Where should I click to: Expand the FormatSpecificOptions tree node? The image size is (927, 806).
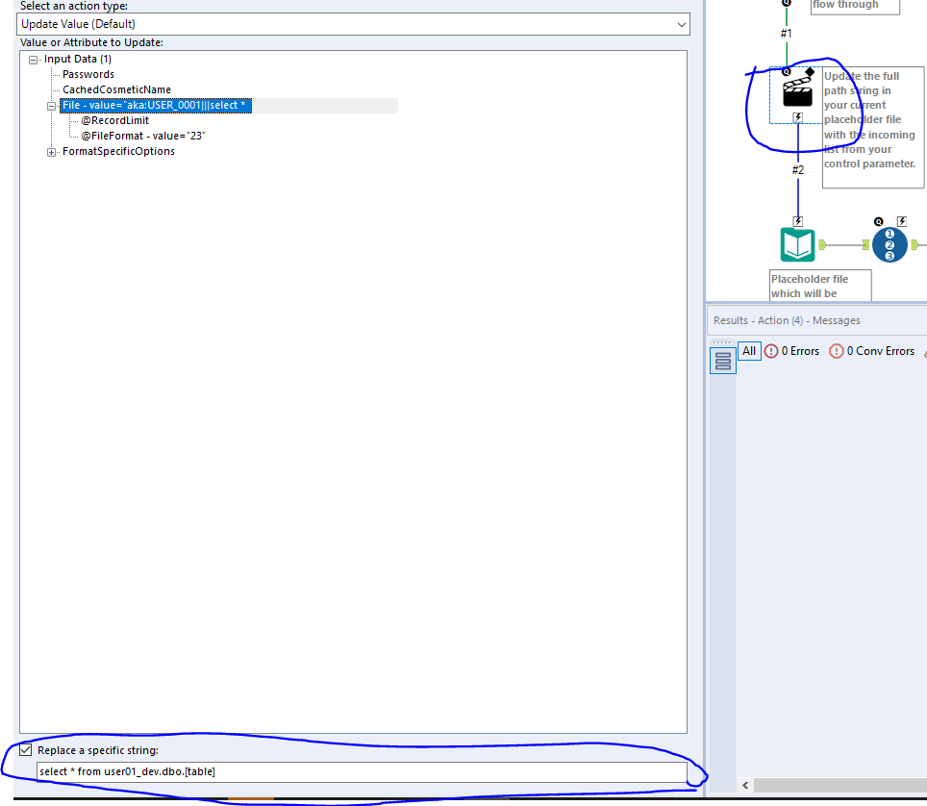[51, 151]
